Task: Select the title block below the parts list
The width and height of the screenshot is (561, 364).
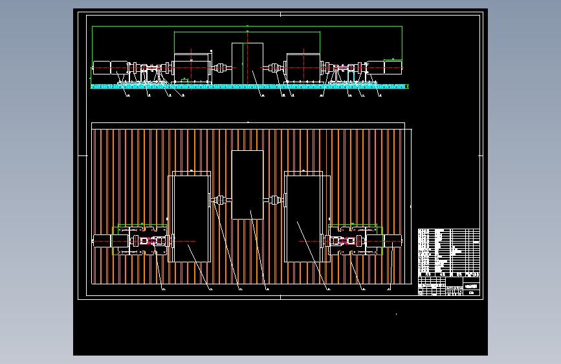Action: [x=449, y=286]
